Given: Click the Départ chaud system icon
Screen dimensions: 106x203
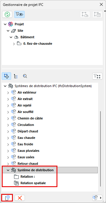Looking at the screenshot, I should [x=13, y=131].
